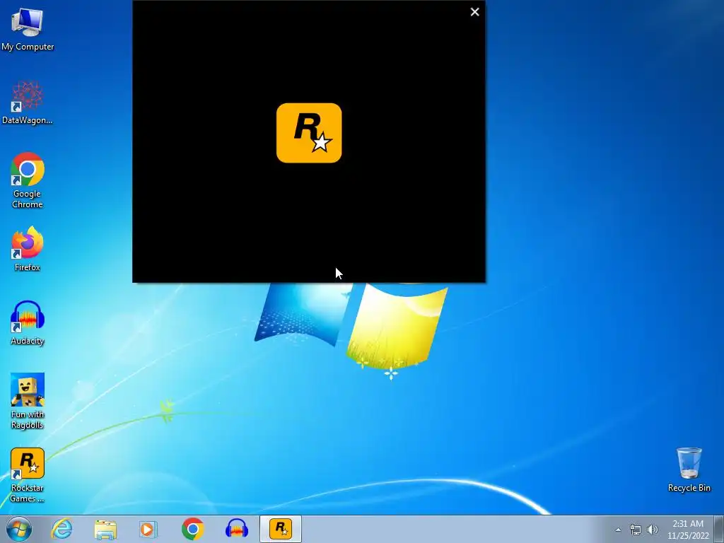Open the Windows Start menu
The image size is (724, 543).
tap(19, 529)
